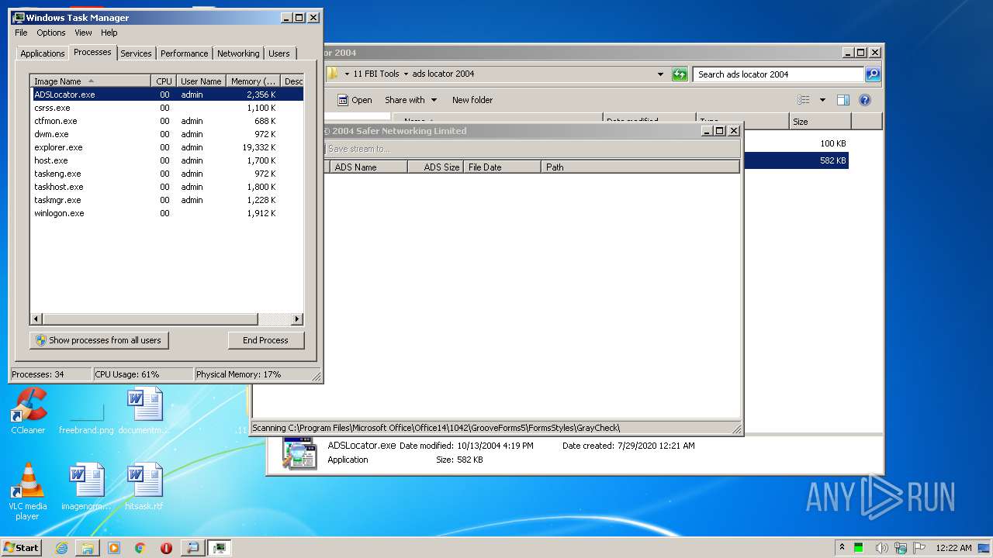Launch VLC media player shortcut
Viewport: 993px width, 558px height.
28,491
